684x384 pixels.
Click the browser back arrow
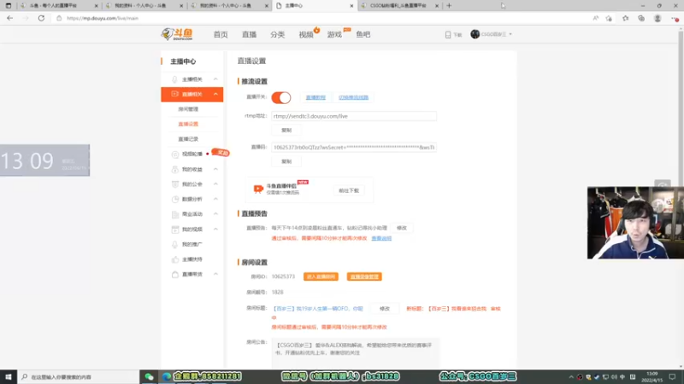[9, 18]
